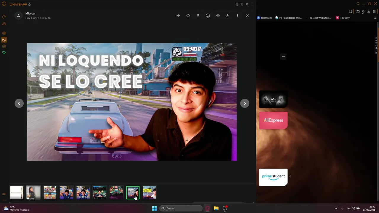This screenshot has height=213, width=379.
Task: Open Opera GX from the taskbar
Action: coord(208,208)
